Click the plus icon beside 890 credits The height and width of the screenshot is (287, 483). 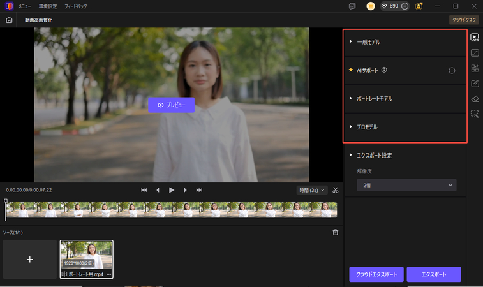pyautogui.click(x=405, y=6)
